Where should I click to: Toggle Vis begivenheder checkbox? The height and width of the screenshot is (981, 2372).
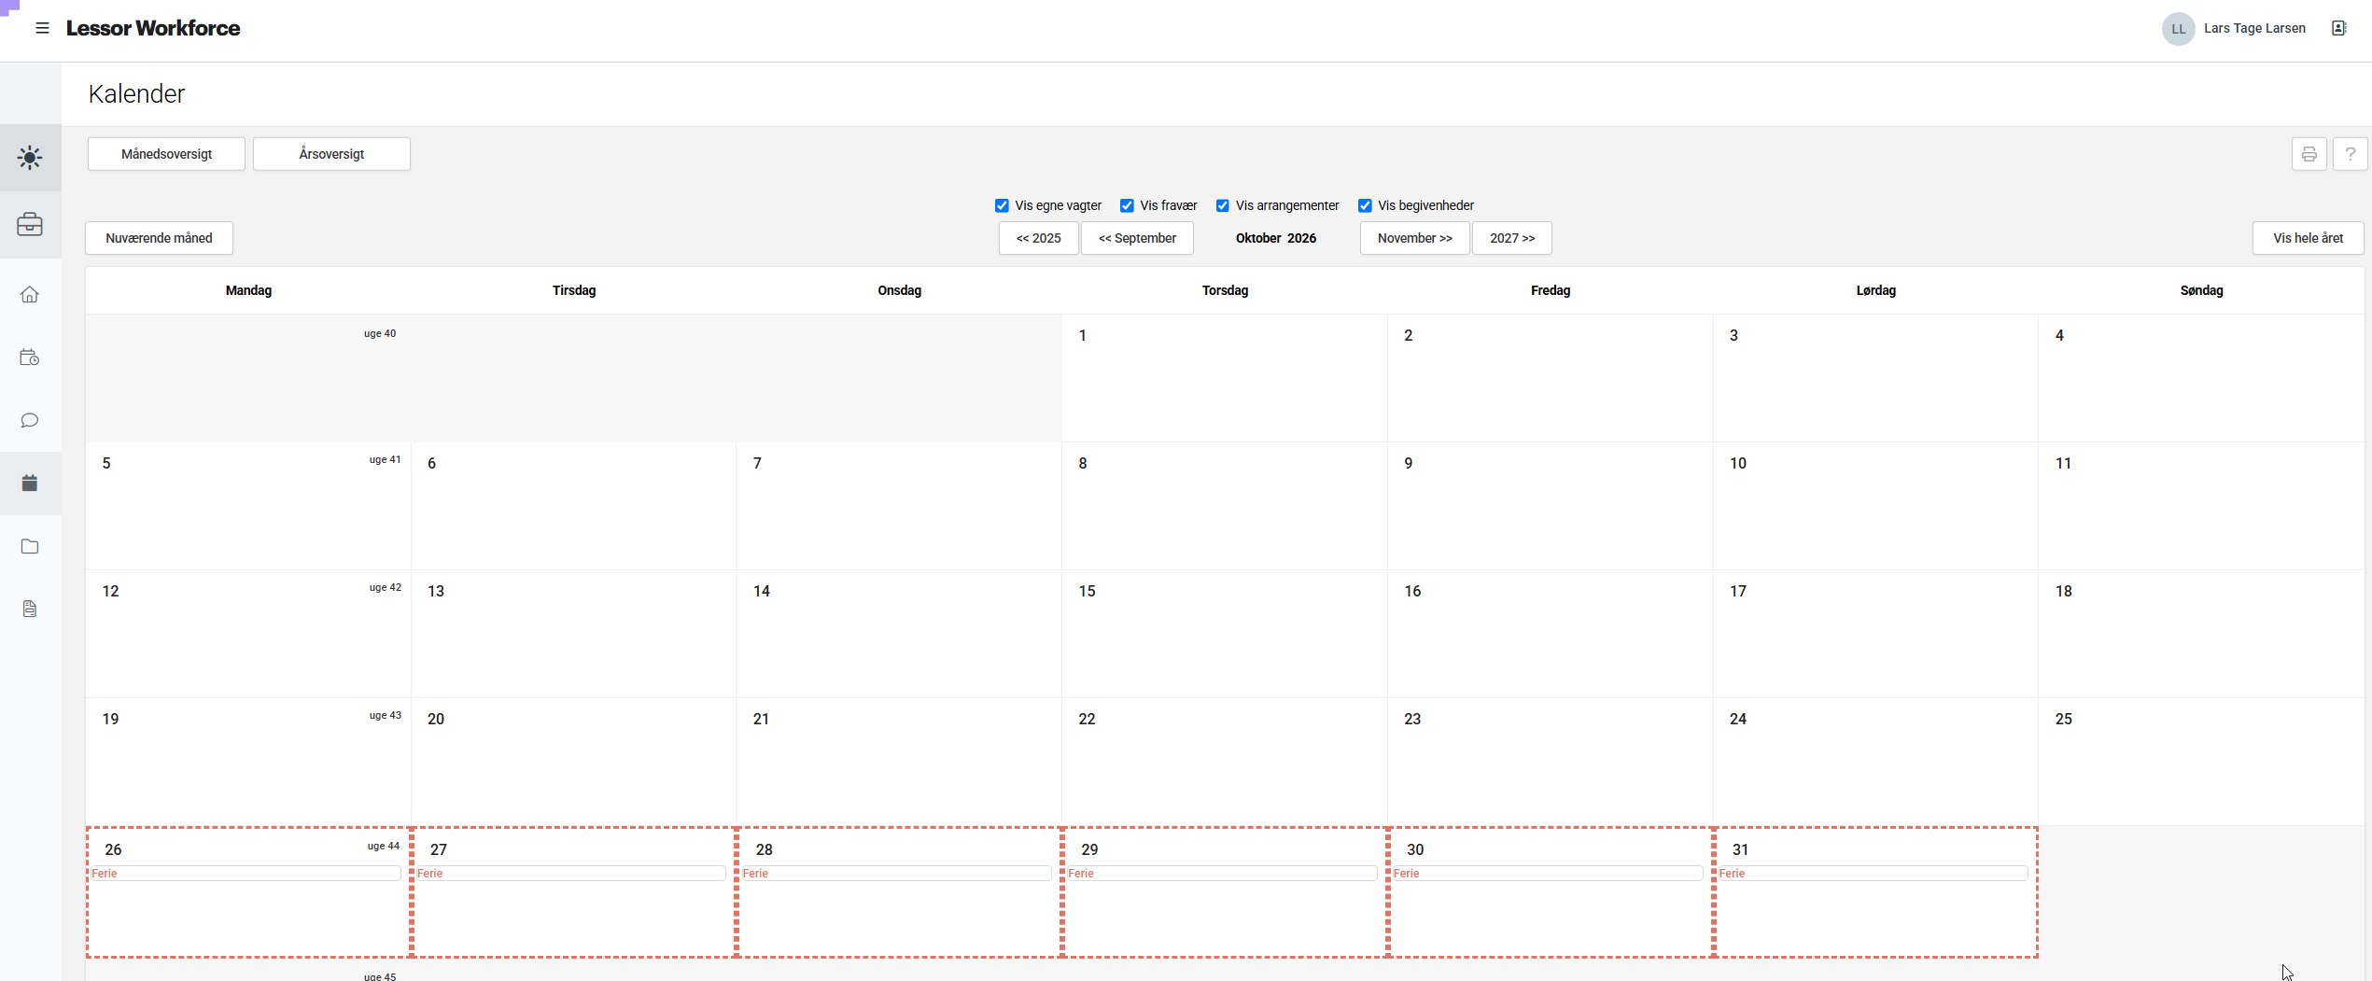pyautogui.click(x=1365, y=205)
